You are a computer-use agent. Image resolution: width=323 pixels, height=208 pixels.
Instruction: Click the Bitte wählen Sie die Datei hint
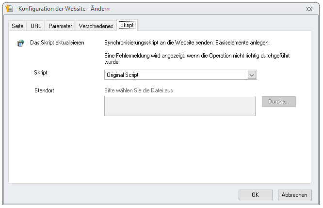tap(138, 90)
